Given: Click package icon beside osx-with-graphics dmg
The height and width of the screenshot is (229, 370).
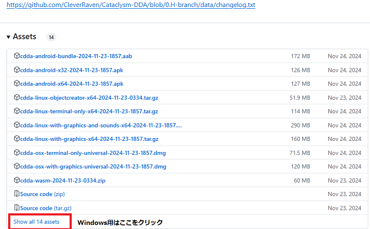Looking at the screenshot, I should (x=16, y=166).
